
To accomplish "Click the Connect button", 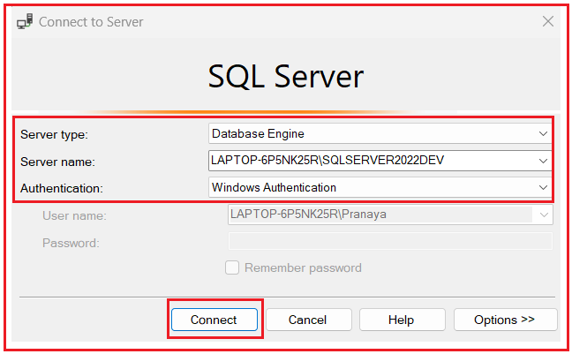I will coord(214,320).
